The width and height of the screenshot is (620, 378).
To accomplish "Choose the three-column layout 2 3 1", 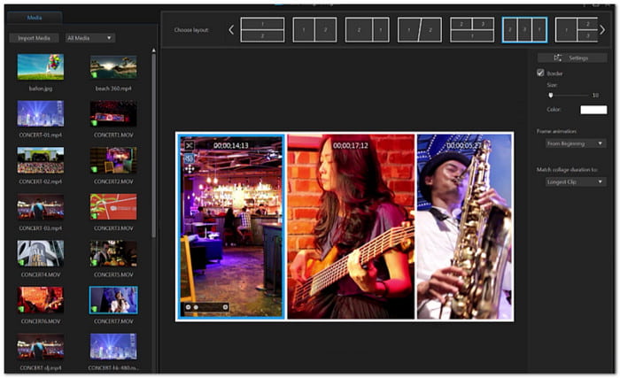I will pos(524,29).
